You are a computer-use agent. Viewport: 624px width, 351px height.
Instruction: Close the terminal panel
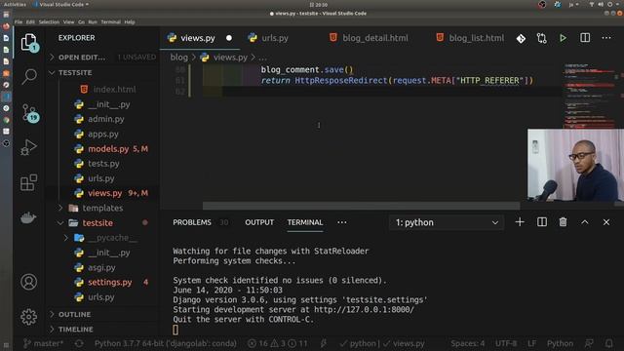pyautogui.click(x=606, y=222)
